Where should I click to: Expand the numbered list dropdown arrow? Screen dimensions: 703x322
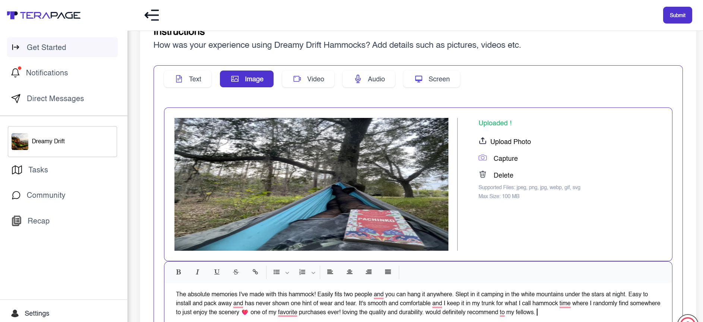313,273
